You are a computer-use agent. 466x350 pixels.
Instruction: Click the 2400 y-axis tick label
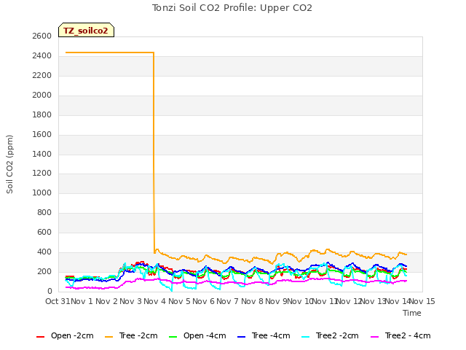[x=42, y=55]
